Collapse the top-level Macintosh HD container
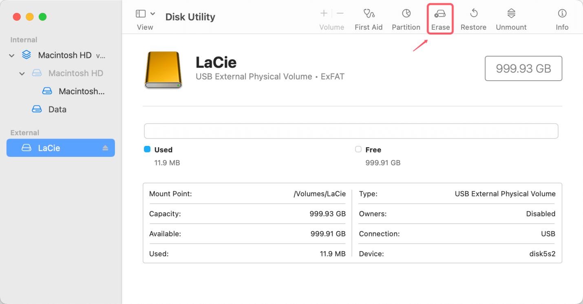The image size is (583, 304). click(12, 55)
